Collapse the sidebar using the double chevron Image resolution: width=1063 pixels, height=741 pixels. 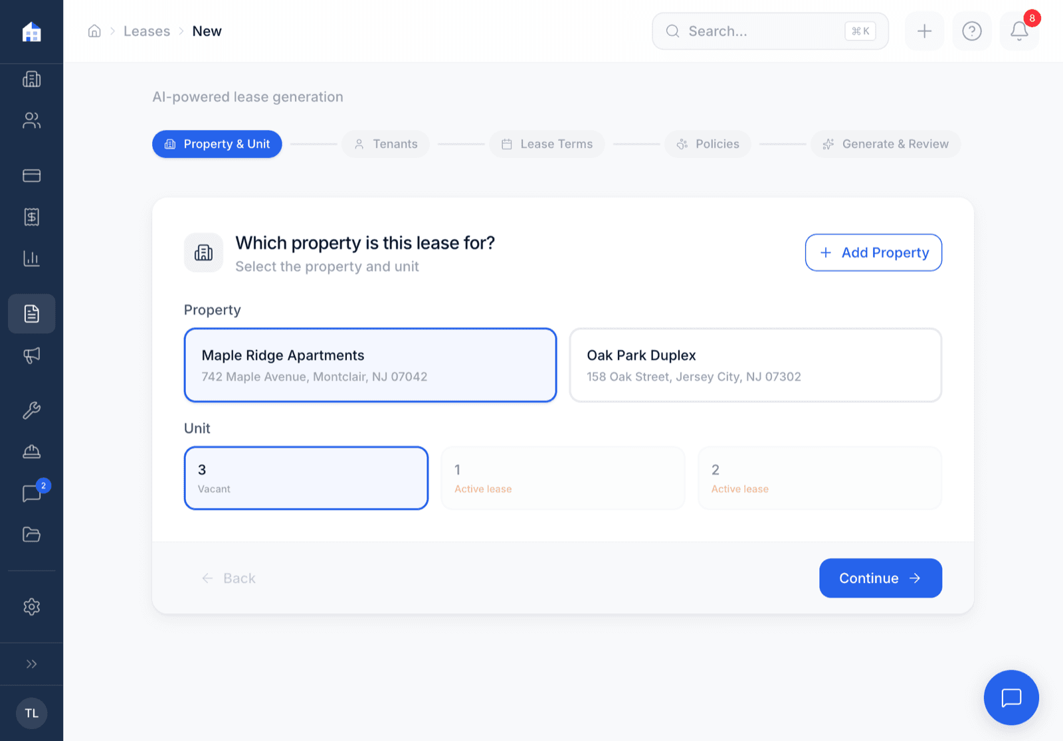pos(31,663)
